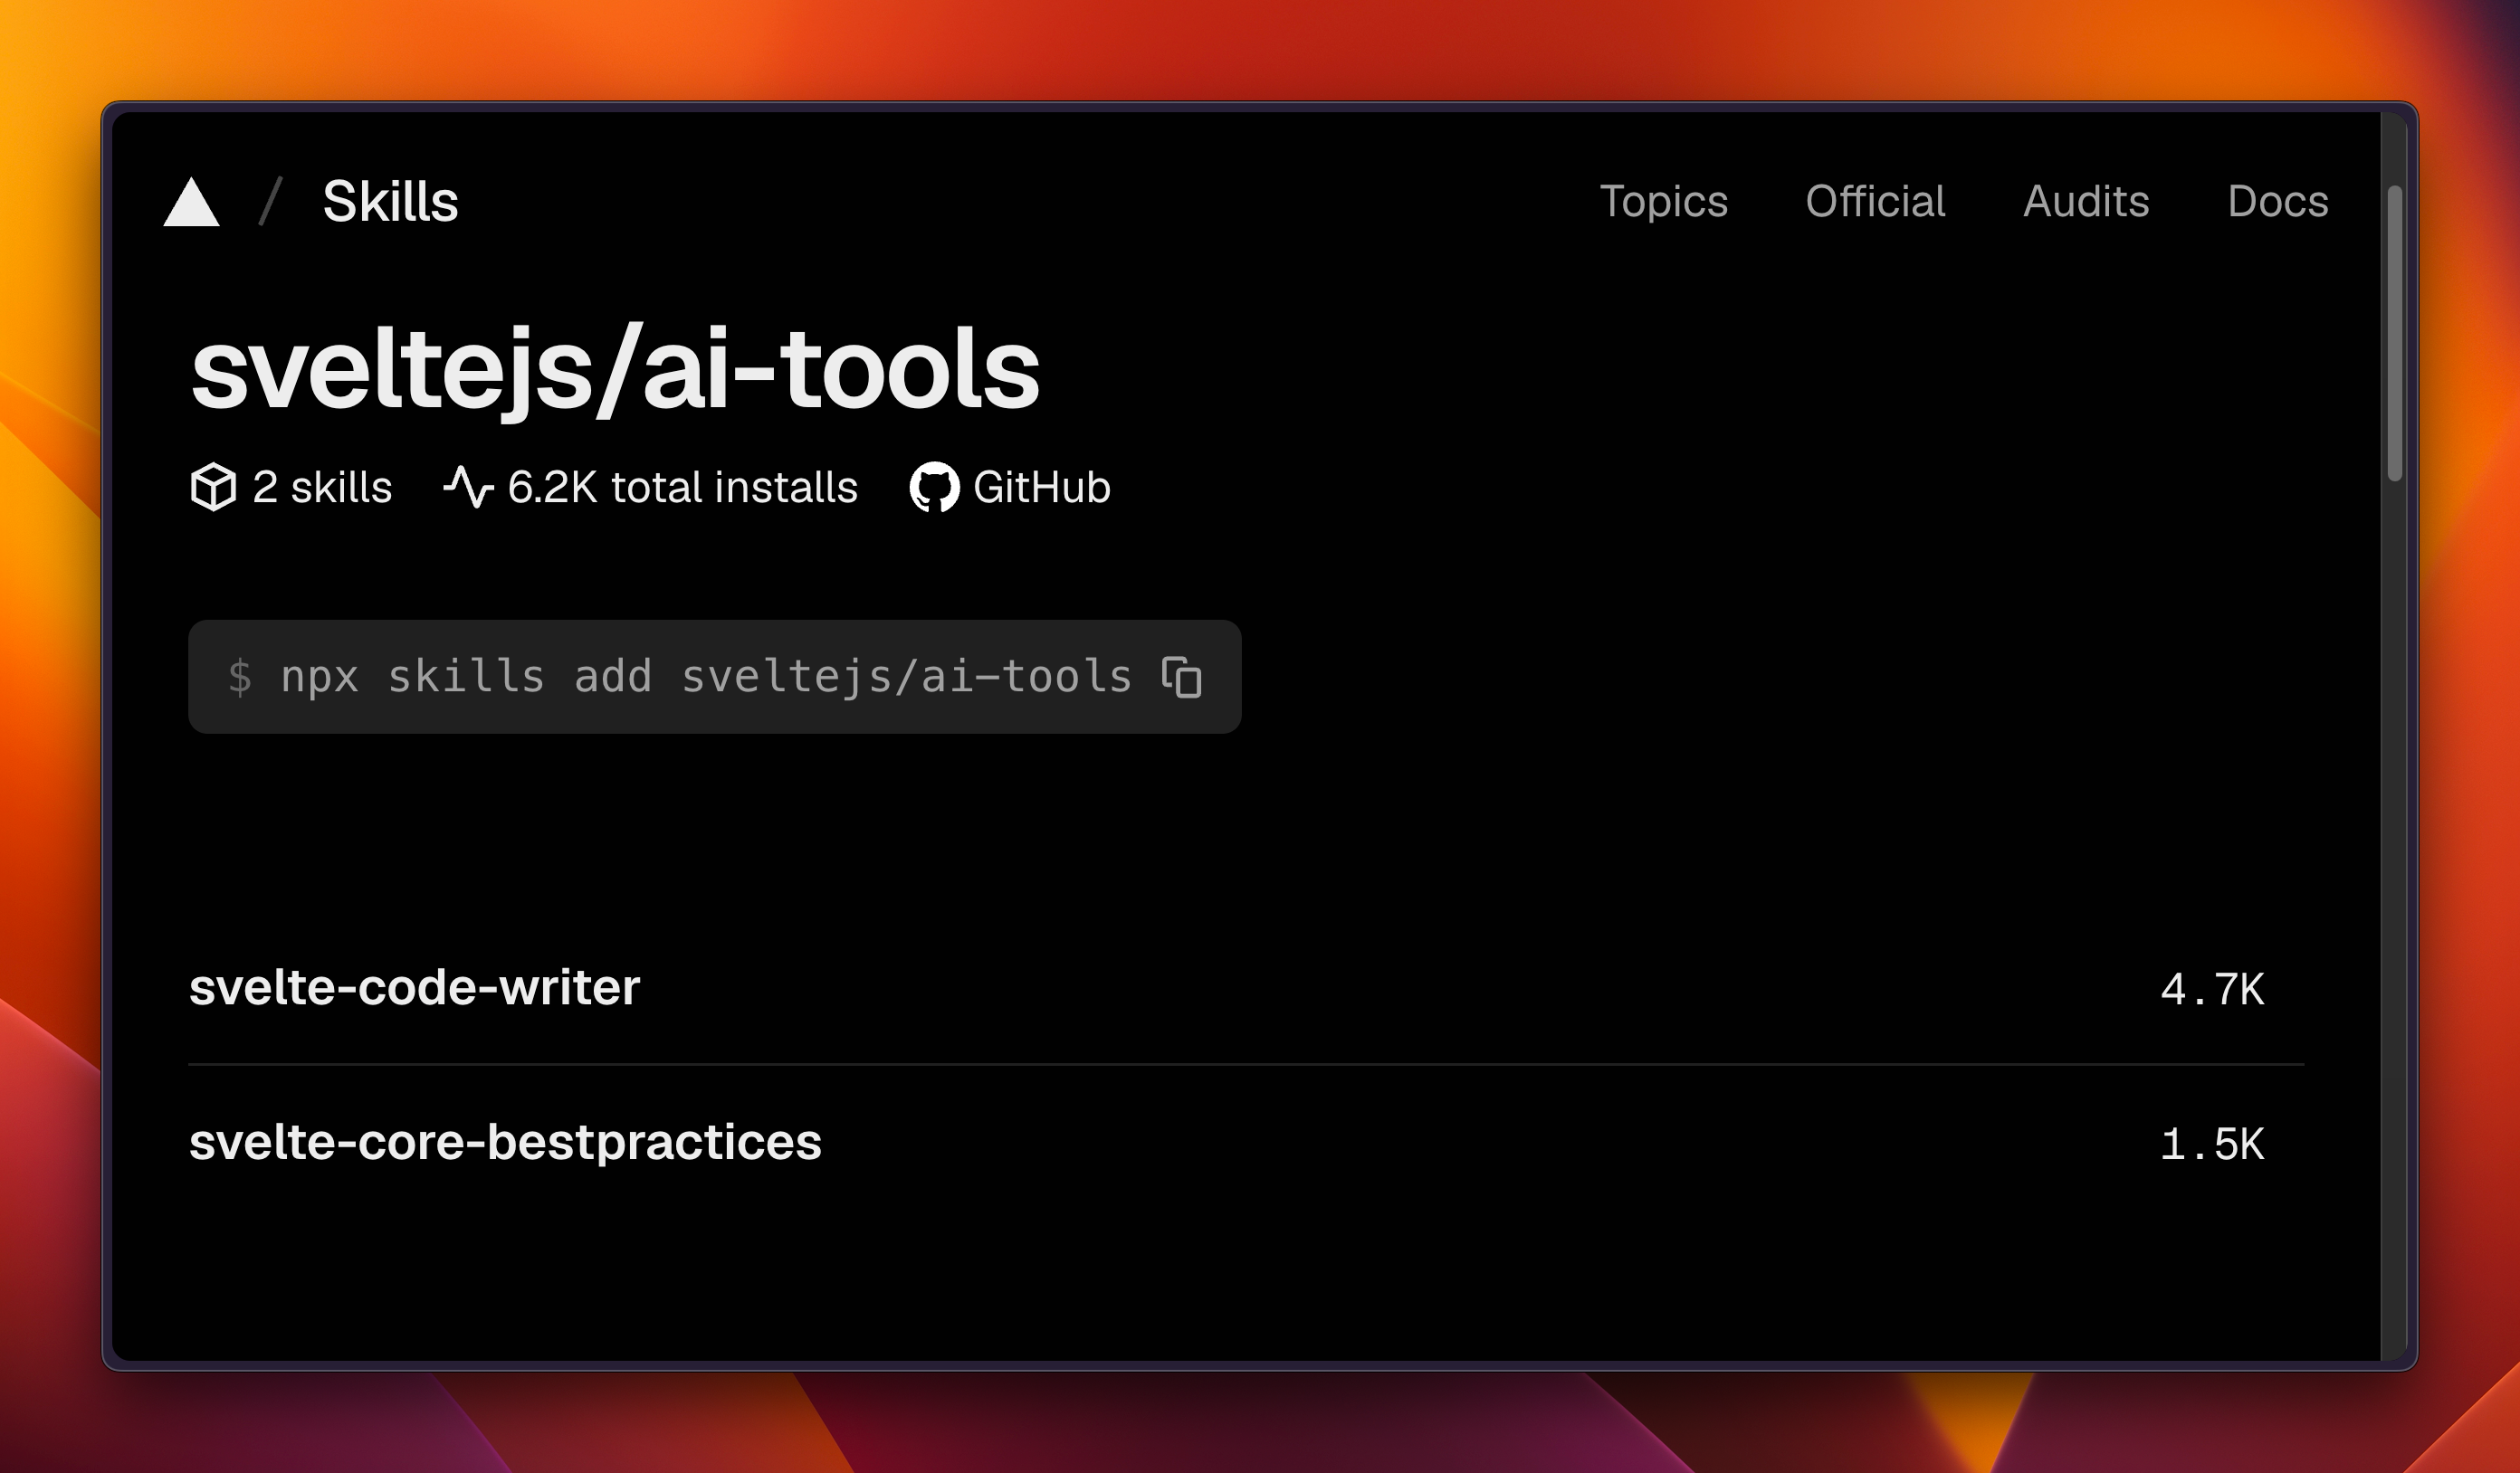The width and height of the screenshot is (2520, 1473).
Task: Click the 6.2K total installs text
Action: point(682,488)
